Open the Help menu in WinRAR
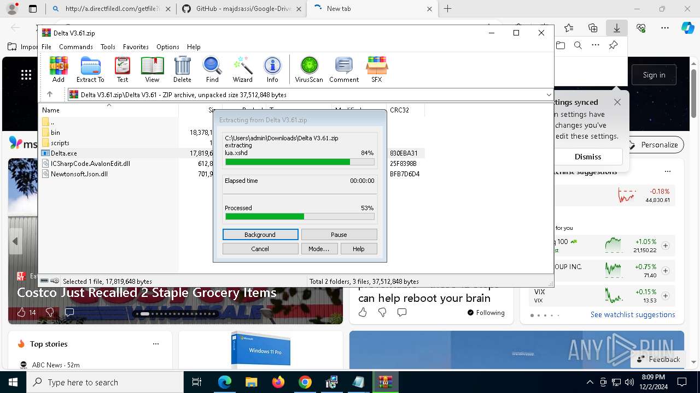The image size is (700, 393). [194, 47]
